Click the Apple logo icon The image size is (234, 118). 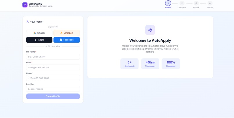coord(35,40)
